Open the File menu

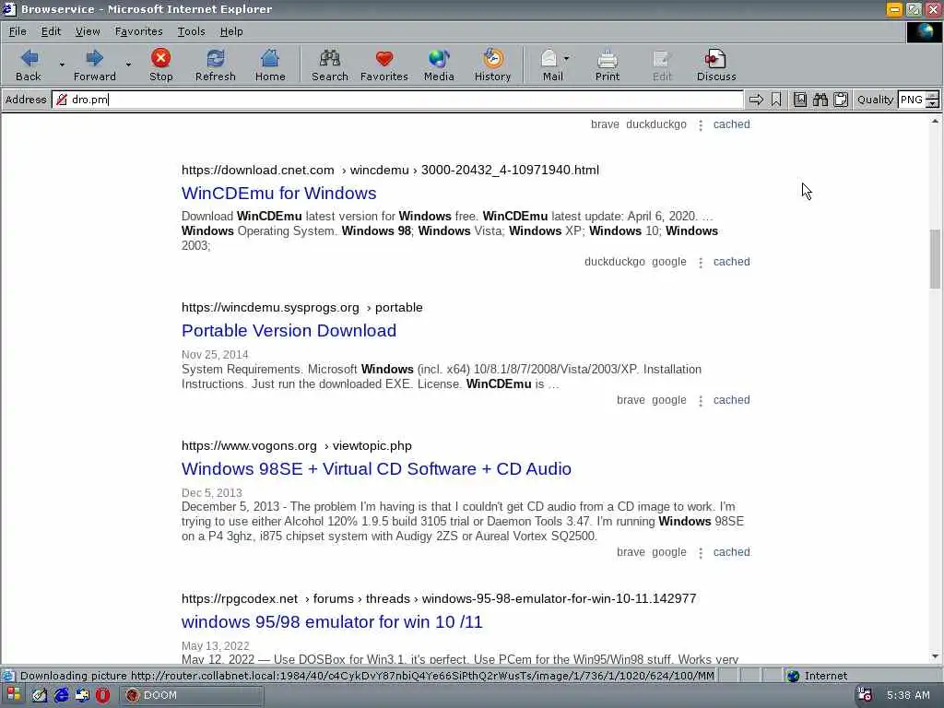(18, 31)
